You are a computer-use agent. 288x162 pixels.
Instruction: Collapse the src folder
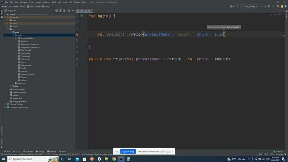(x=8, y=29)
